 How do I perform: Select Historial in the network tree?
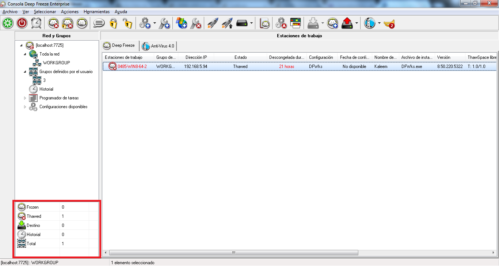(46, 89)
